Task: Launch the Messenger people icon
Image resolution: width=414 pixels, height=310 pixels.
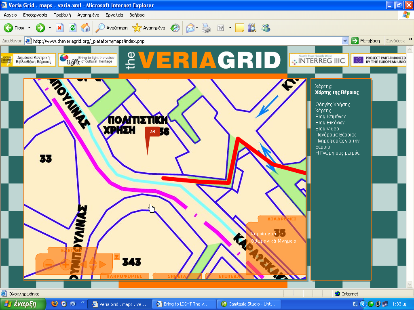Action: (x=266, y=28)
